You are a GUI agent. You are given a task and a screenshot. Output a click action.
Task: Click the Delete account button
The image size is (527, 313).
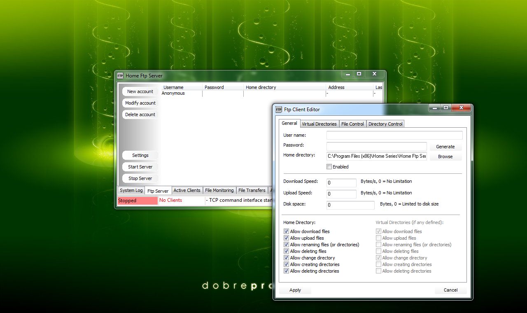point(140,114)
